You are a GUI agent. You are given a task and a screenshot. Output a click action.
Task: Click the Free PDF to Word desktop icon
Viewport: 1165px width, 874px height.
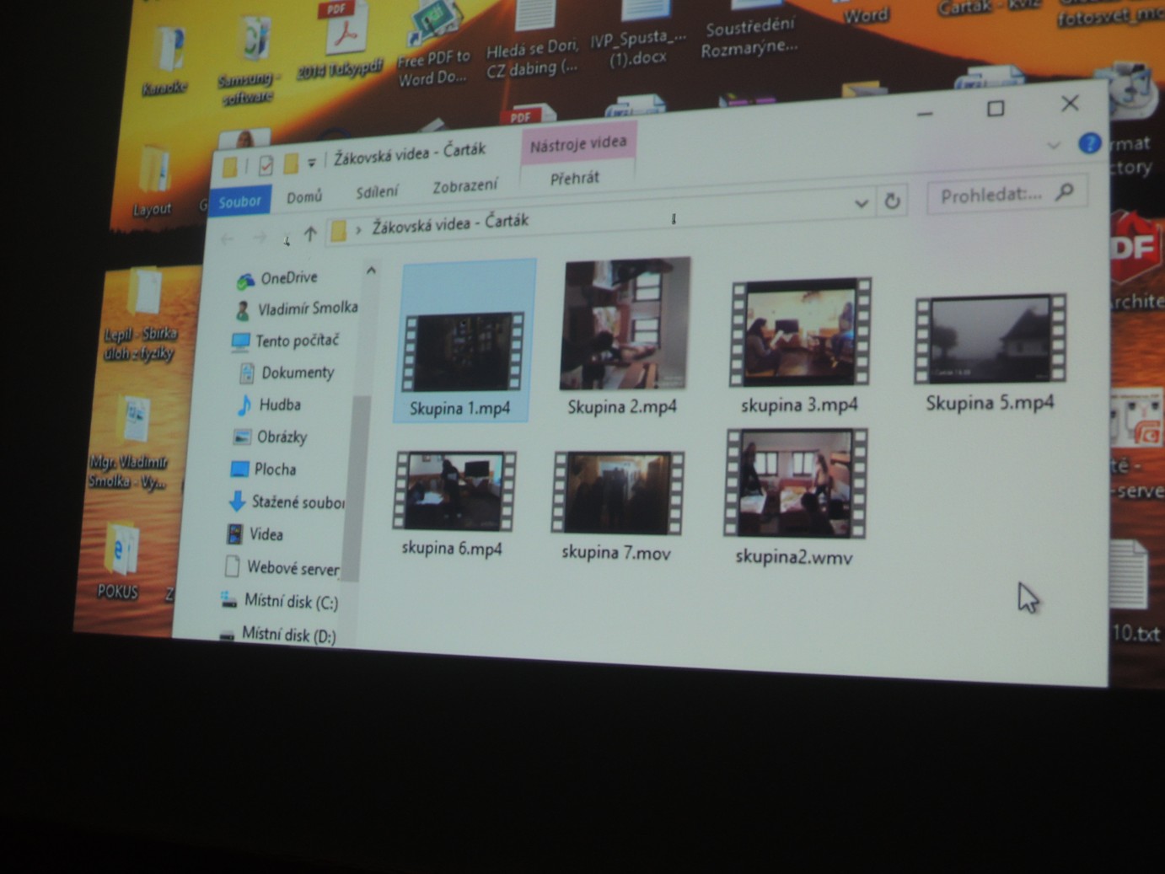tap(434, 44)
